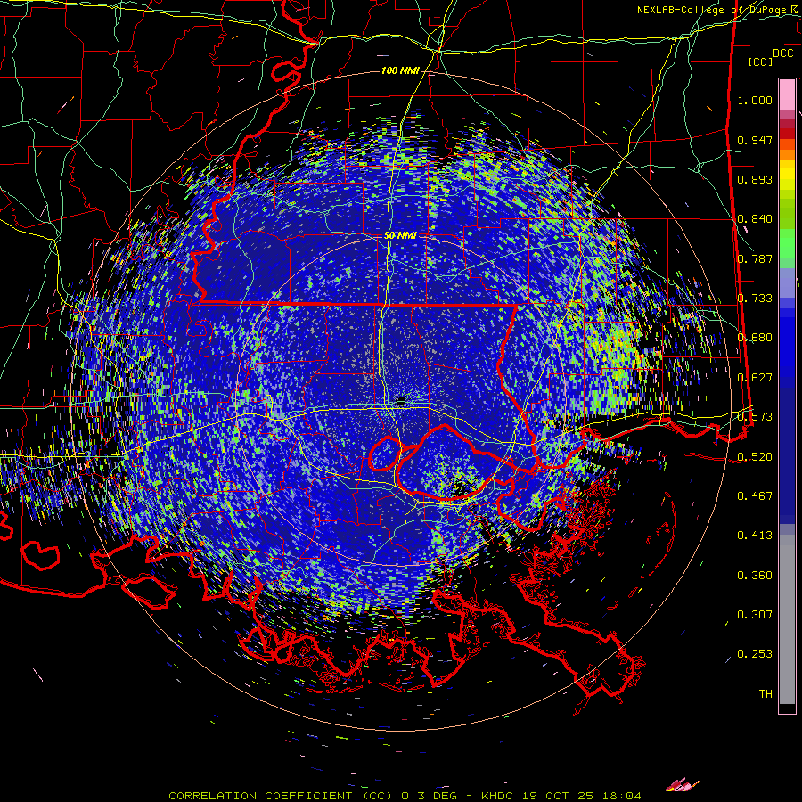The height and width of the screenshot is (802, 802).
Task: Click the 0.840 legend value
Action: point(755,219)
